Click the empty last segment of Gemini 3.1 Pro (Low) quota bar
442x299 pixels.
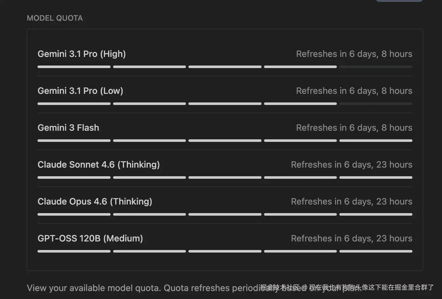[x=376, y=104]
